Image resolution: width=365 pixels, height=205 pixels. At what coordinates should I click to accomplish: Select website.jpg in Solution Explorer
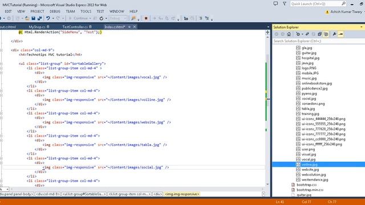coord(310,170)
